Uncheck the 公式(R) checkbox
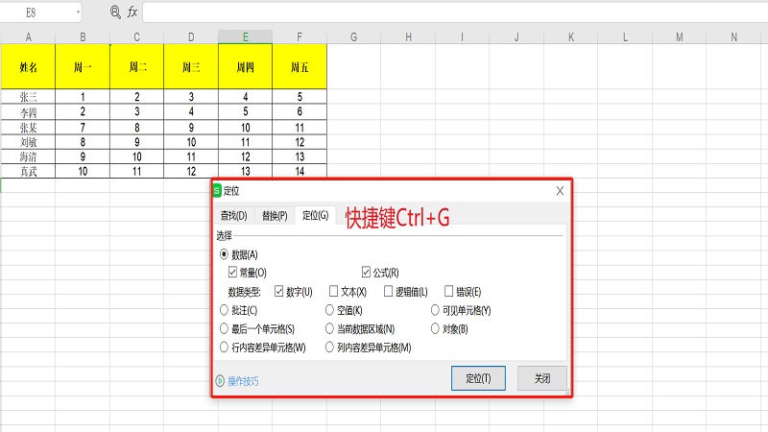The width and height of the screenshot is (768, 432). (366, 273)
